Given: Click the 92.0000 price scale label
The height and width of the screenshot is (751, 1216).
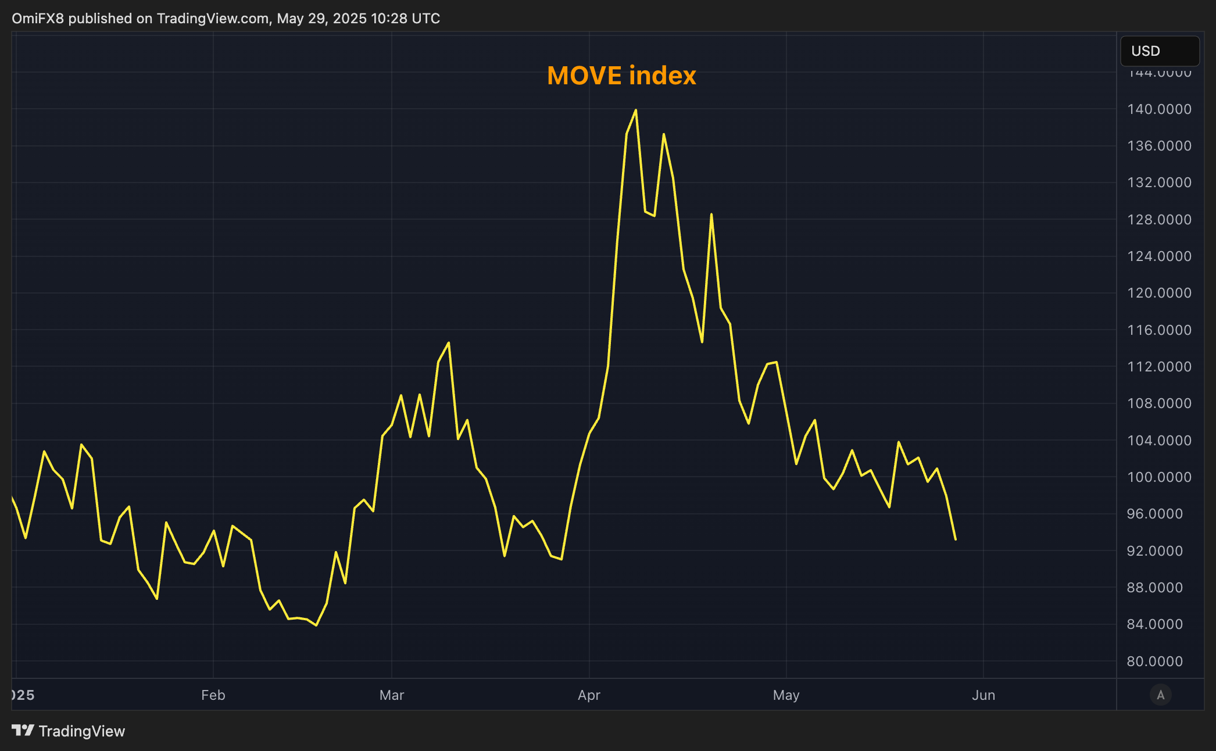Looking at the screenshot, I should tap(1154, 551).
